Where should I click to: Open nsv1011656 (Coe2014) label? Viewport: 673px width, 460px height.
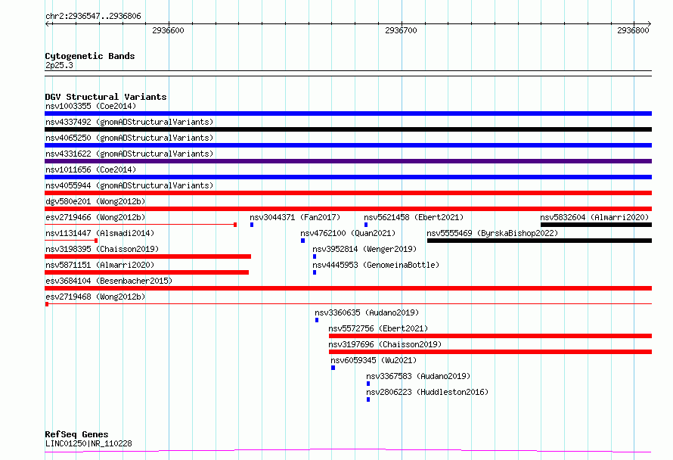[x=91, y=169]
